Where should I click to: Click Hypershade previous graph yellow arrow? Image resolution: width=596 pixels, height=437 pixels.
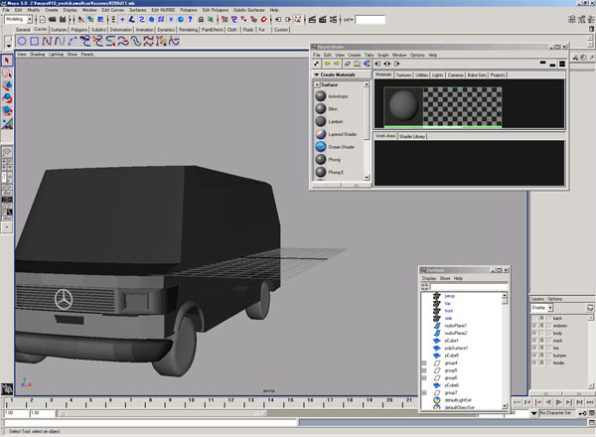tap(327, 64)
